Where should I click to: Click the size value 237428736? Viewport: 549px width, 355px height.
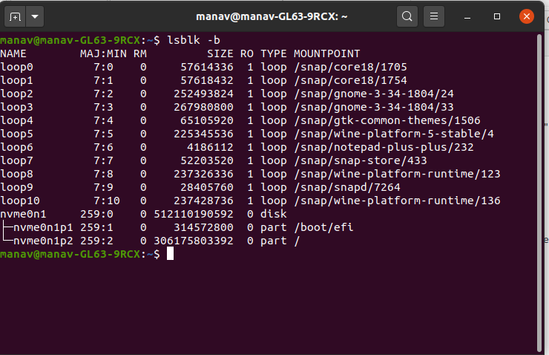[x=203, y=201]
